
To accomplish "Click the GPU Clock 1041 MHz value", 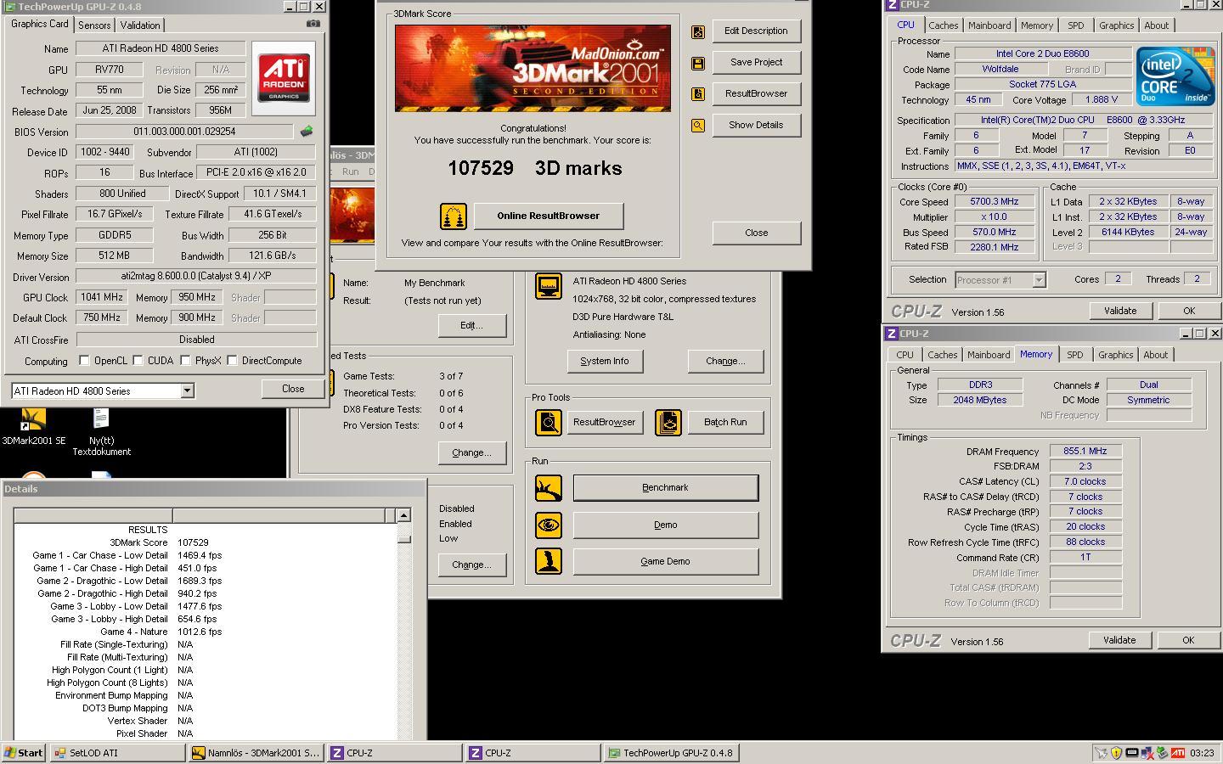I will click(x=102, y=297).
